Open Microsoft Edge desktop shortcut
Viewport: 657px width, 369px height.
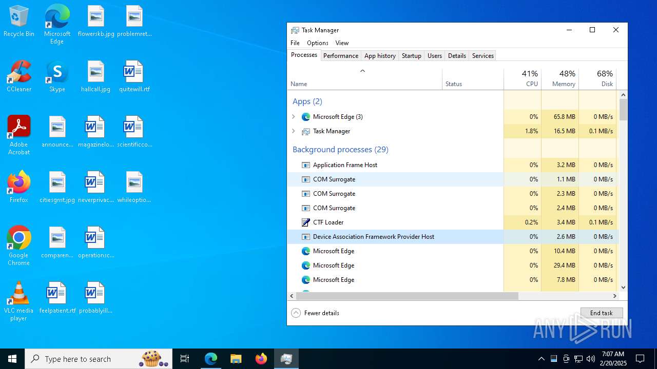[x=57, y=25]
